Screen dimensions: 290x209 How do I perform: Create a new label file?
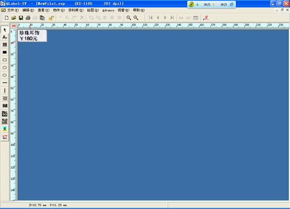coord(6,18)
